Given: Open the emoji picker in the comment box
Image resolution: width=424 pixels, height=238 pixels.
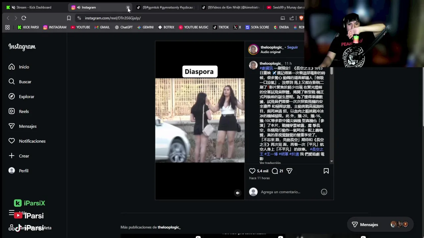Looking at the screenshot, I should pos(324,192).
